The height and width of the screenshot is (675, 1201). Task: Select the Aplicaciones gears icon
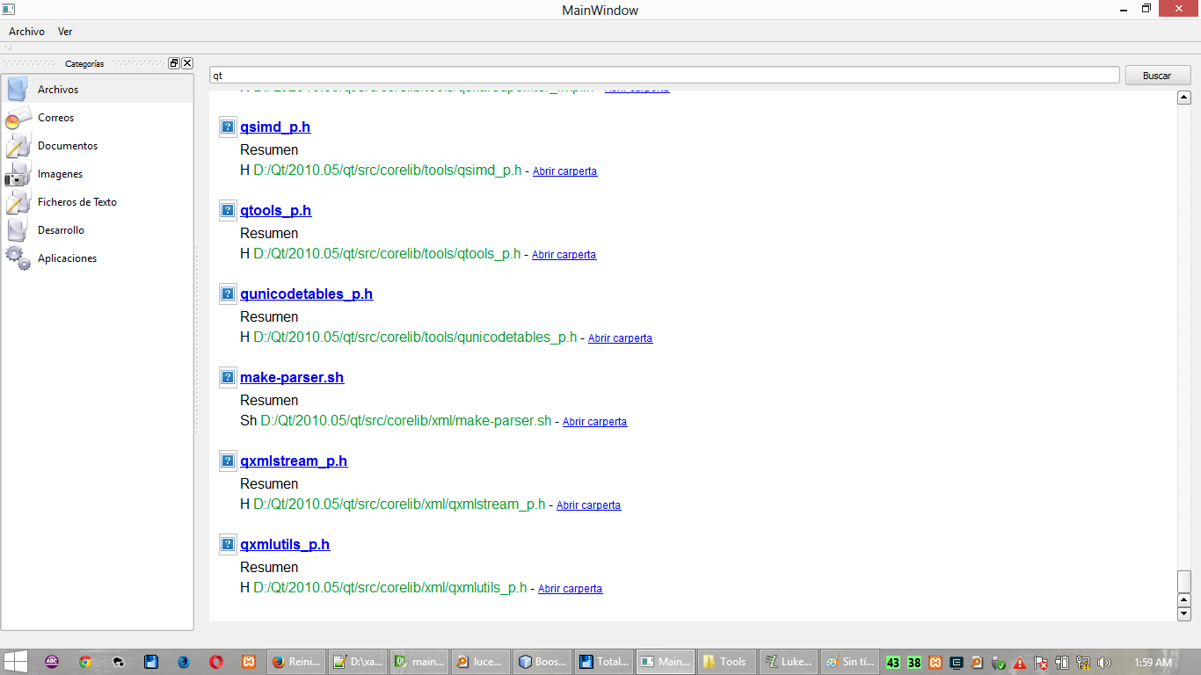coord(18,258)
